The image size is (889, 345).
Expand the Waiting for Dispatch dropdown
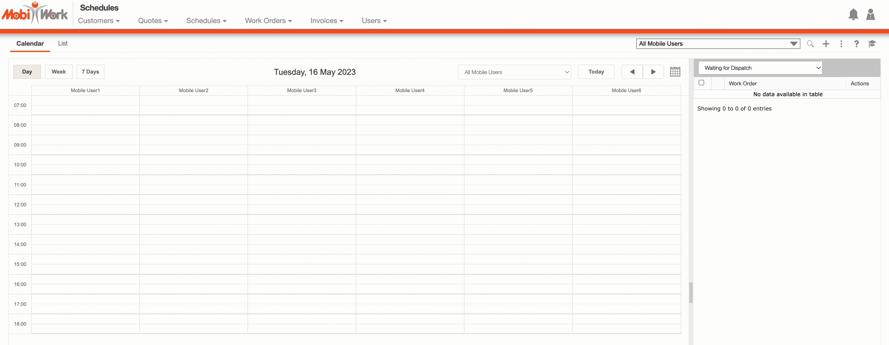click(x=760, y=68)
